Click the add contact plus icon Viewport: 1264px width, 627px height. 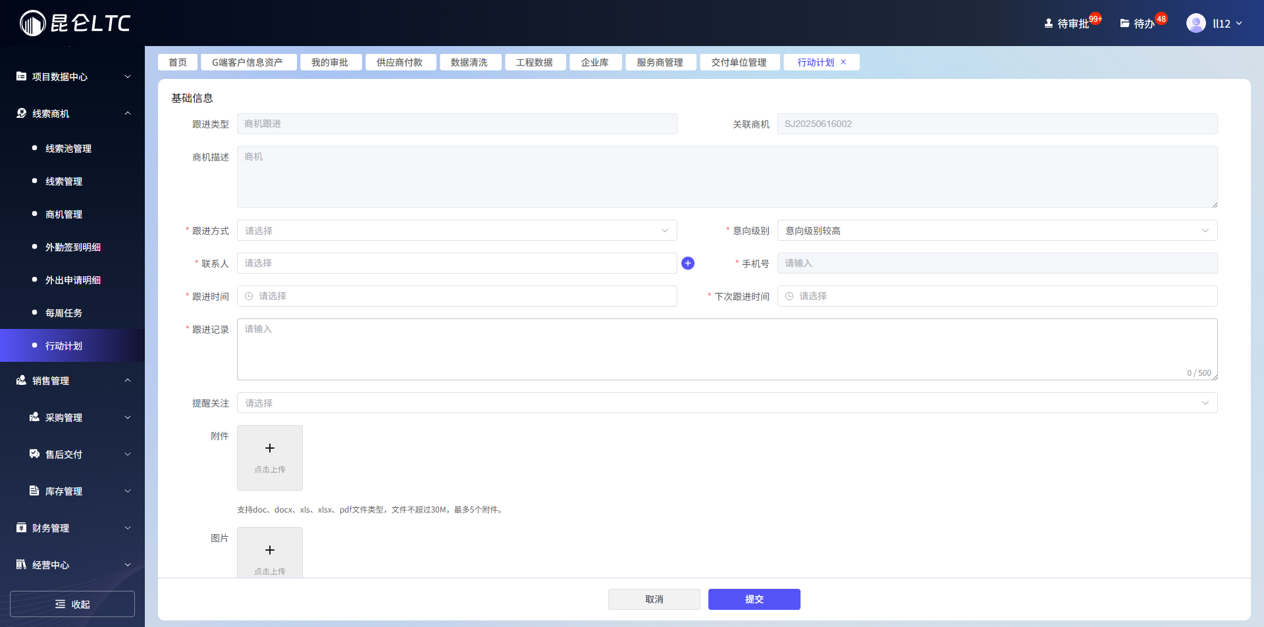pos(687,263)
